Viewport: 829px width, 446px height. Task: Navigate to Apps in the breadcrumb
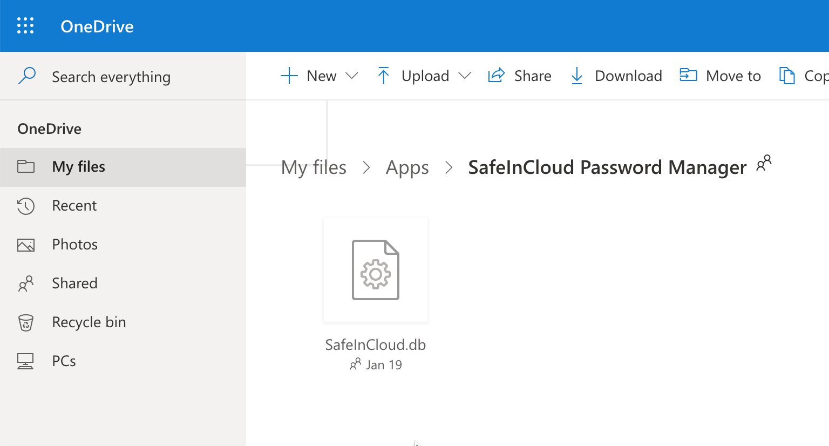point(407,168)
